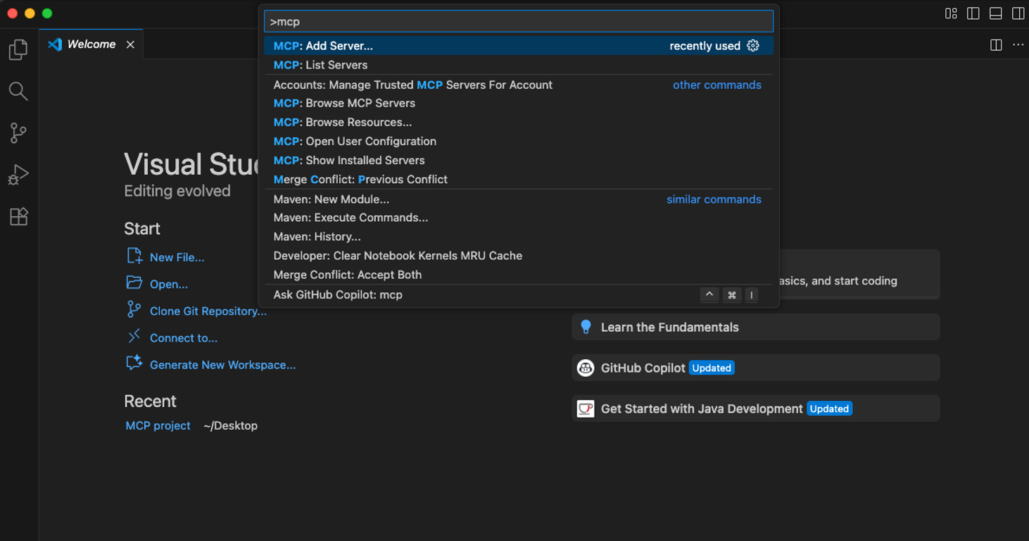Open the Customize Layout button
This screenshot has height=541, width=1029.
pyautogui.click(x=951, y=13)
